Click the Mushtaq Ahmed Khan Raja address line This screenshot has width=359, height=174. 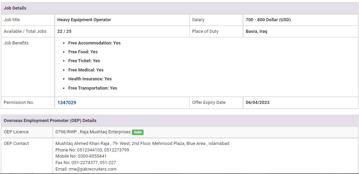pyautogui.click(x=142, y=144)
